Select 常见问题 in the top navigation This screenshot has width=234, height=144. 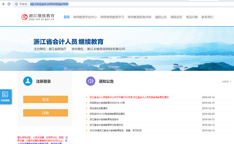coord(192,17)
